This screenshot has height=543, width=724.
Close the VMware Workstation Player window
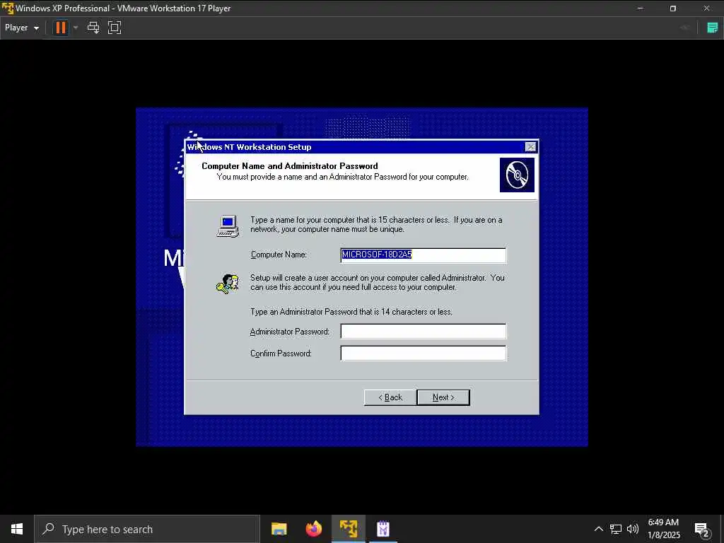coord(706,8)
